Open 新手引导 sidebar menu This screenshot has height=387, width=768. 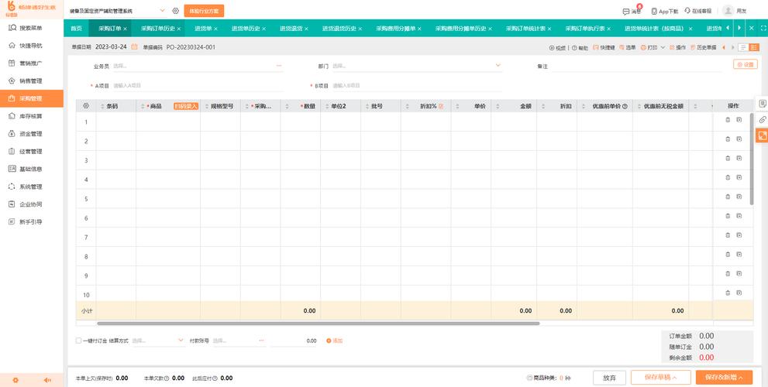coord(31,221)
